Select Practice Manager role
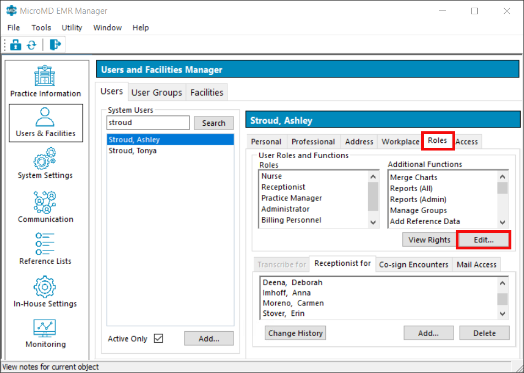 (x=314, y=198)
